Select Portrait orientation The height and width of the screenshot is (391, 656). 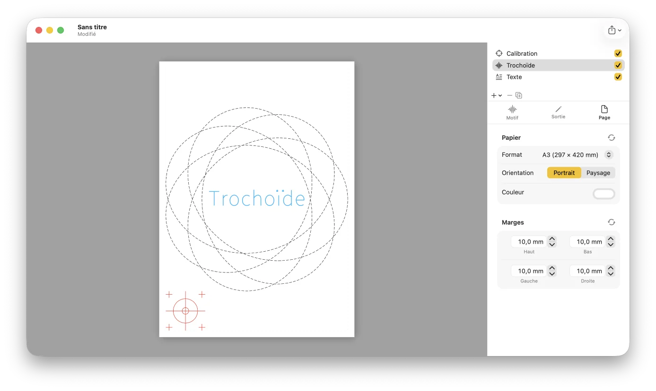(564, 173)
